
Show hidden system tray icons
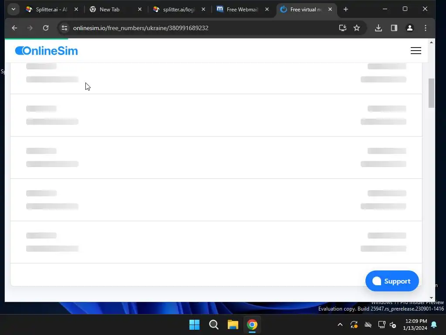point(340,325)
